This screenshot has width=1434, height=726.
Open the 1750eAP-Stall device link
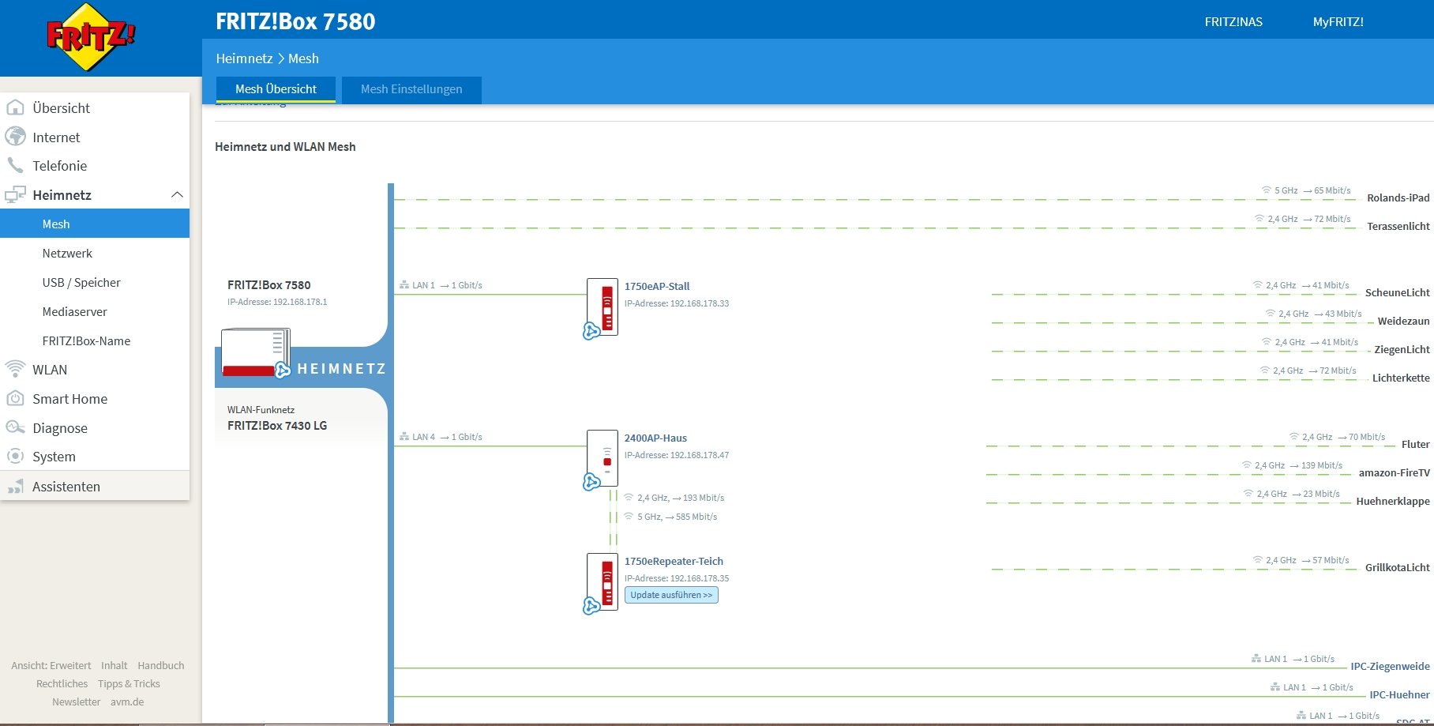(657, 286)
